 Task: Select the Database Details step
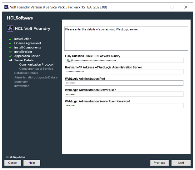26,73
